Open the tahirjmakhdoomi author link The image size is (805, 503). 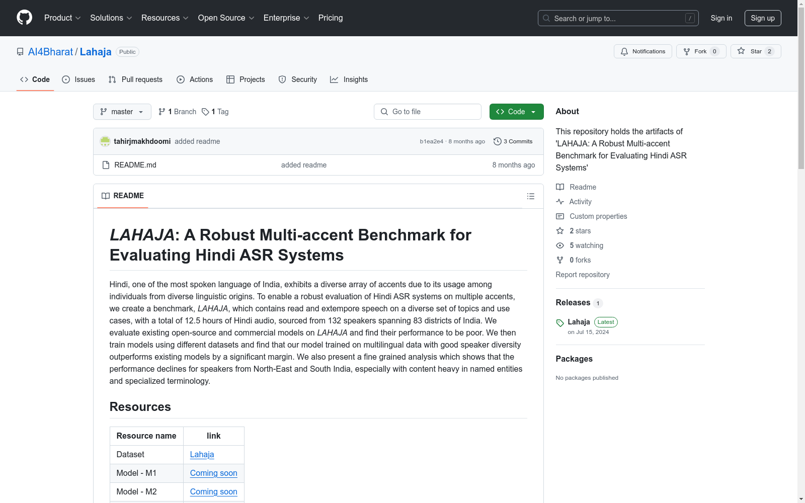coord(142,141)
